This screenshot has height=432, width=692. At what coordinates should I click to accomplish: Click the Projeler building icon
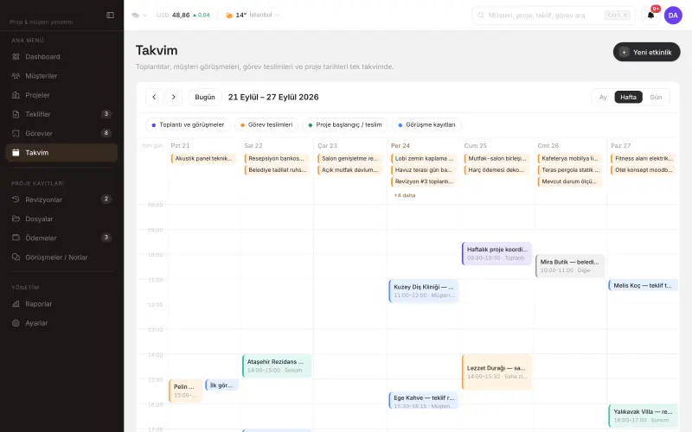[x=16, y=95]
